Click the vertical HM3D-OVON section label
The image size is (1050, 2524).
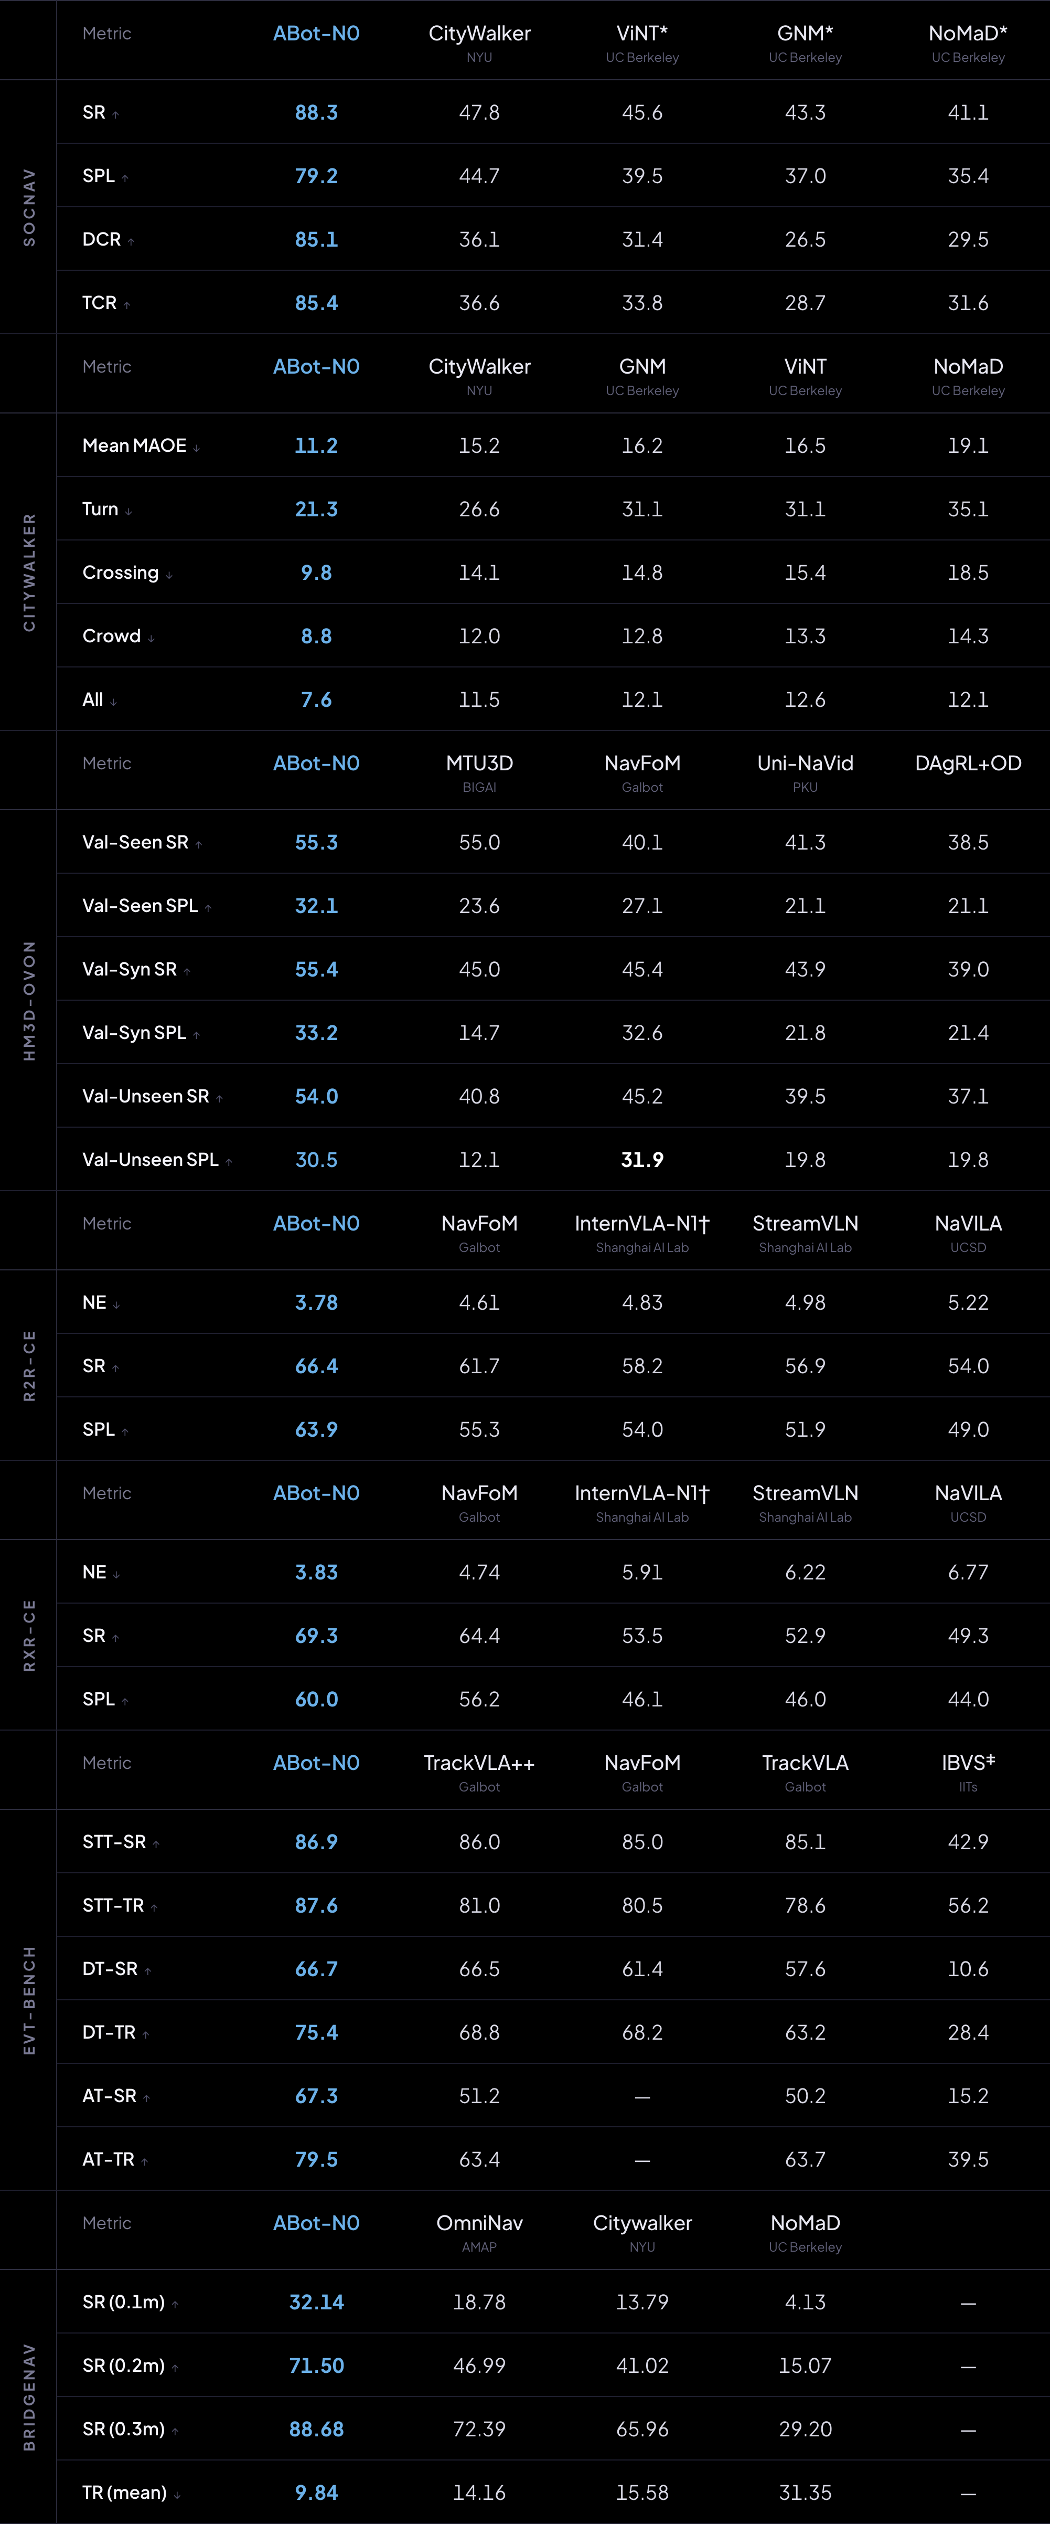click(x=28, y=1000)
